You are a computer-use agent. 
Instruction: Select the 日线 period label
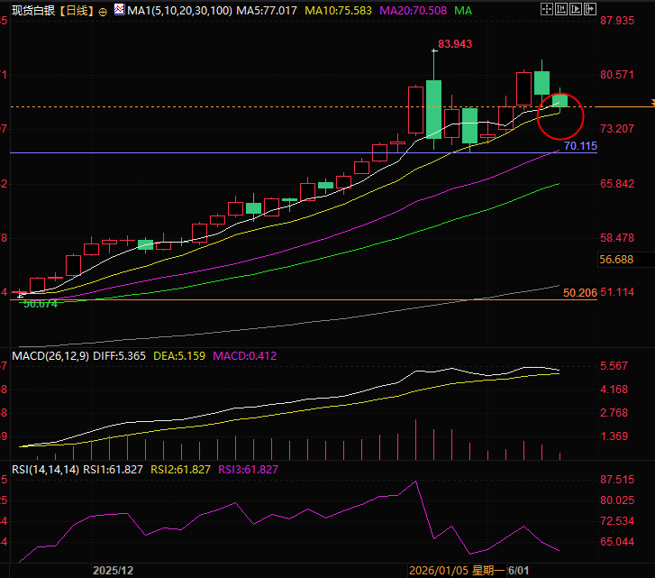coord(77,11)
